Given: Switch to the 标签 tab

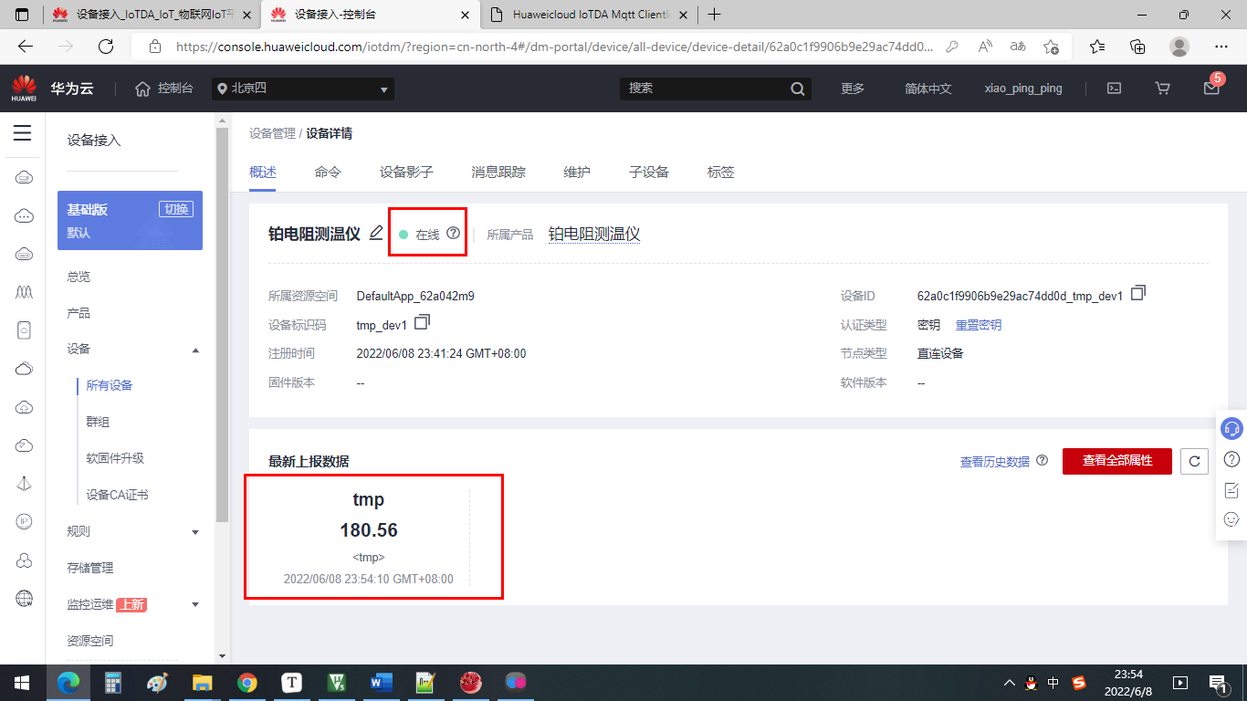Looking at the screenshot, I should click(721, 172).
